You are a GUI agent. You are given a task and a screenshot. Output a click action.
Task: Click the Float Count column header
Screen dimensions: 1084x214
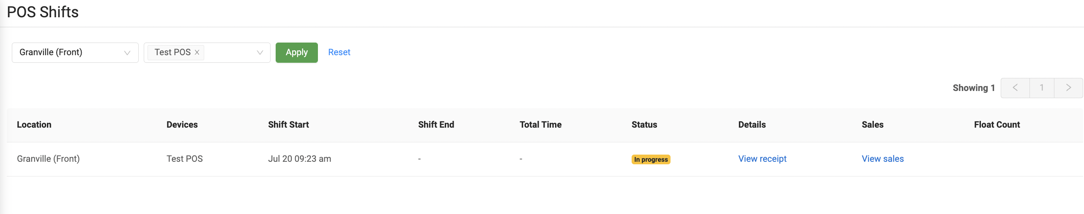point(996,125)
